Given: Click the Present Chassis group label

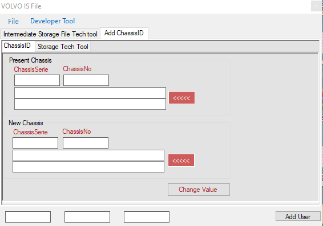Looking at the screenshot, I should (30, 60).
